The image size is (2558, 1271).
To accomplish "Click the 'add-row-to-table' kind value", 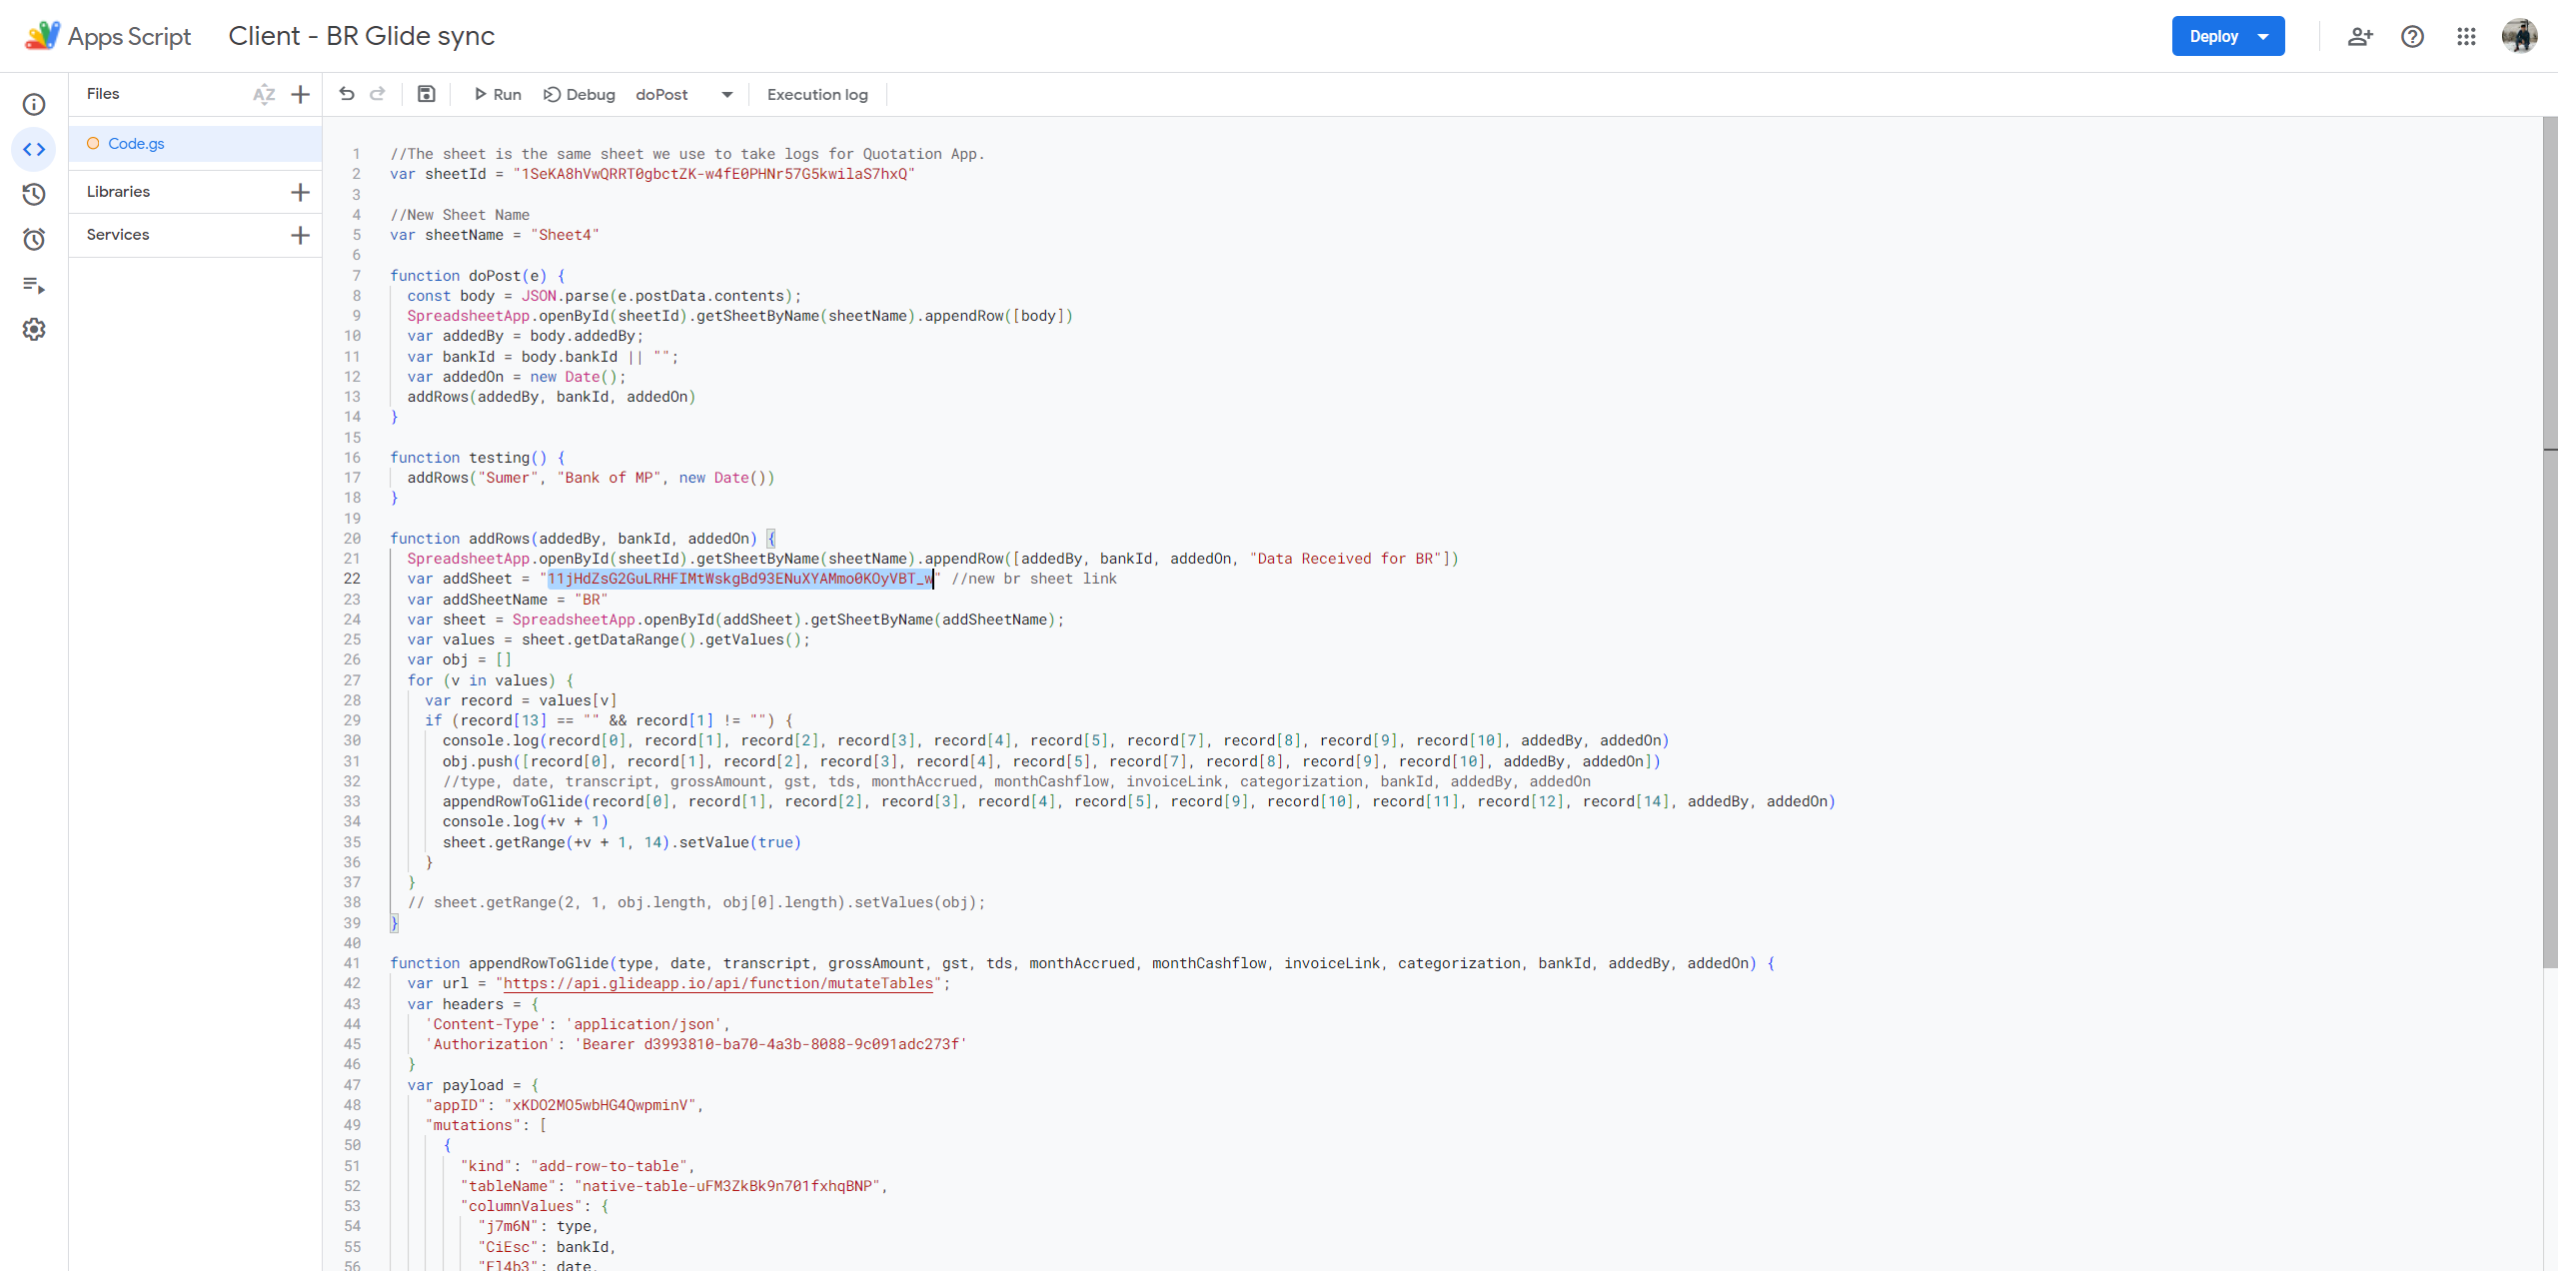I will [609, 1166].
